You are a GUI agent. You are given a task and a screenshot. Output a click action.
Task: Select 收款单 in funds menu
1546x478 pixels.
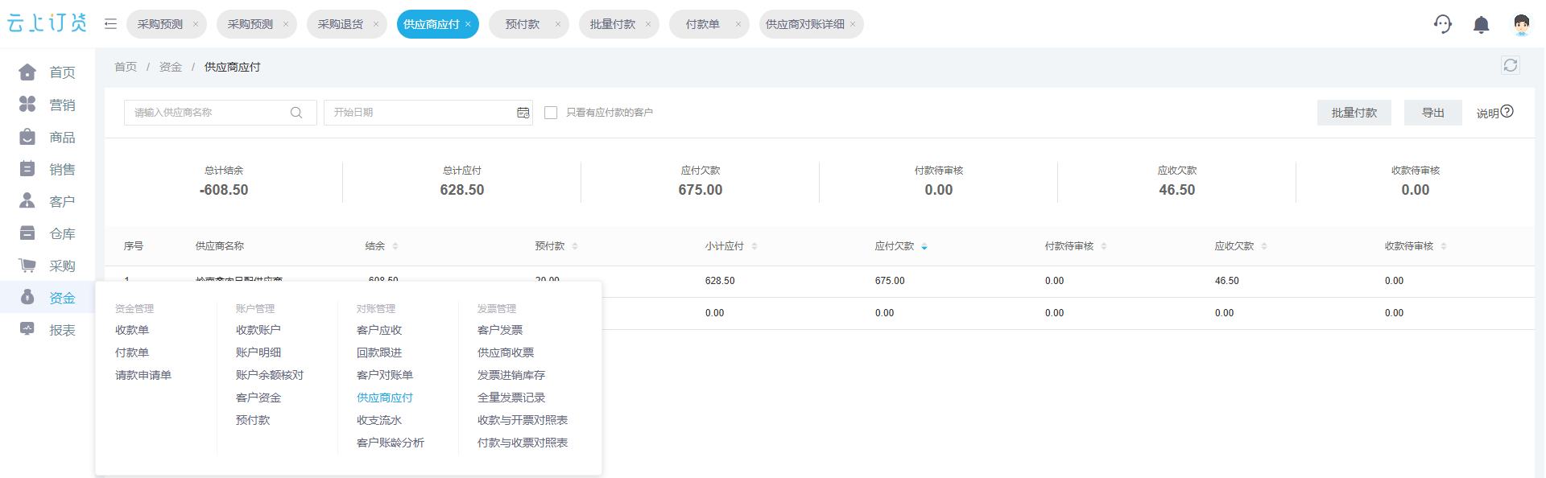tap(132, 330)
